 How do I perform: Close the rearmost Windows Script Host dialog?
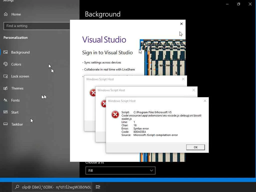[x=183, y=79]
